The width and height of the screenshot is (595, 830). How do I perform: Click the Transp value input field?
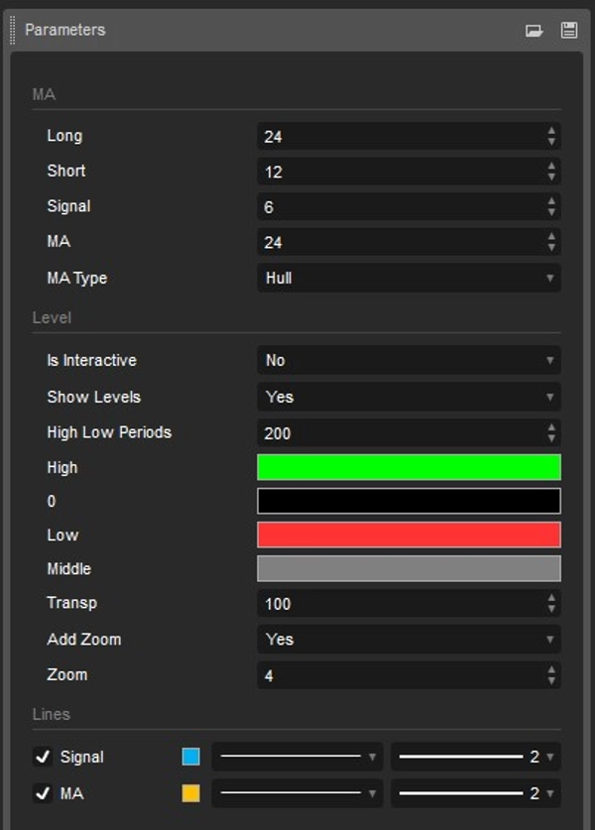point(397,604)
